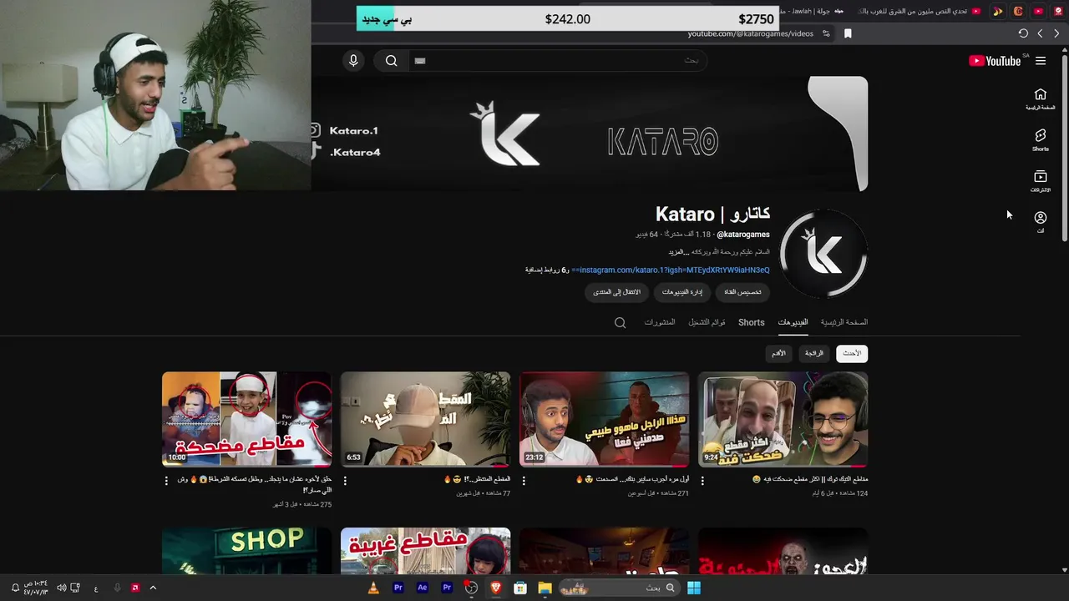Viewport: 1069px width, 601px height.
Task: Show hidden system tray icons
Action: tap(153, 588)
